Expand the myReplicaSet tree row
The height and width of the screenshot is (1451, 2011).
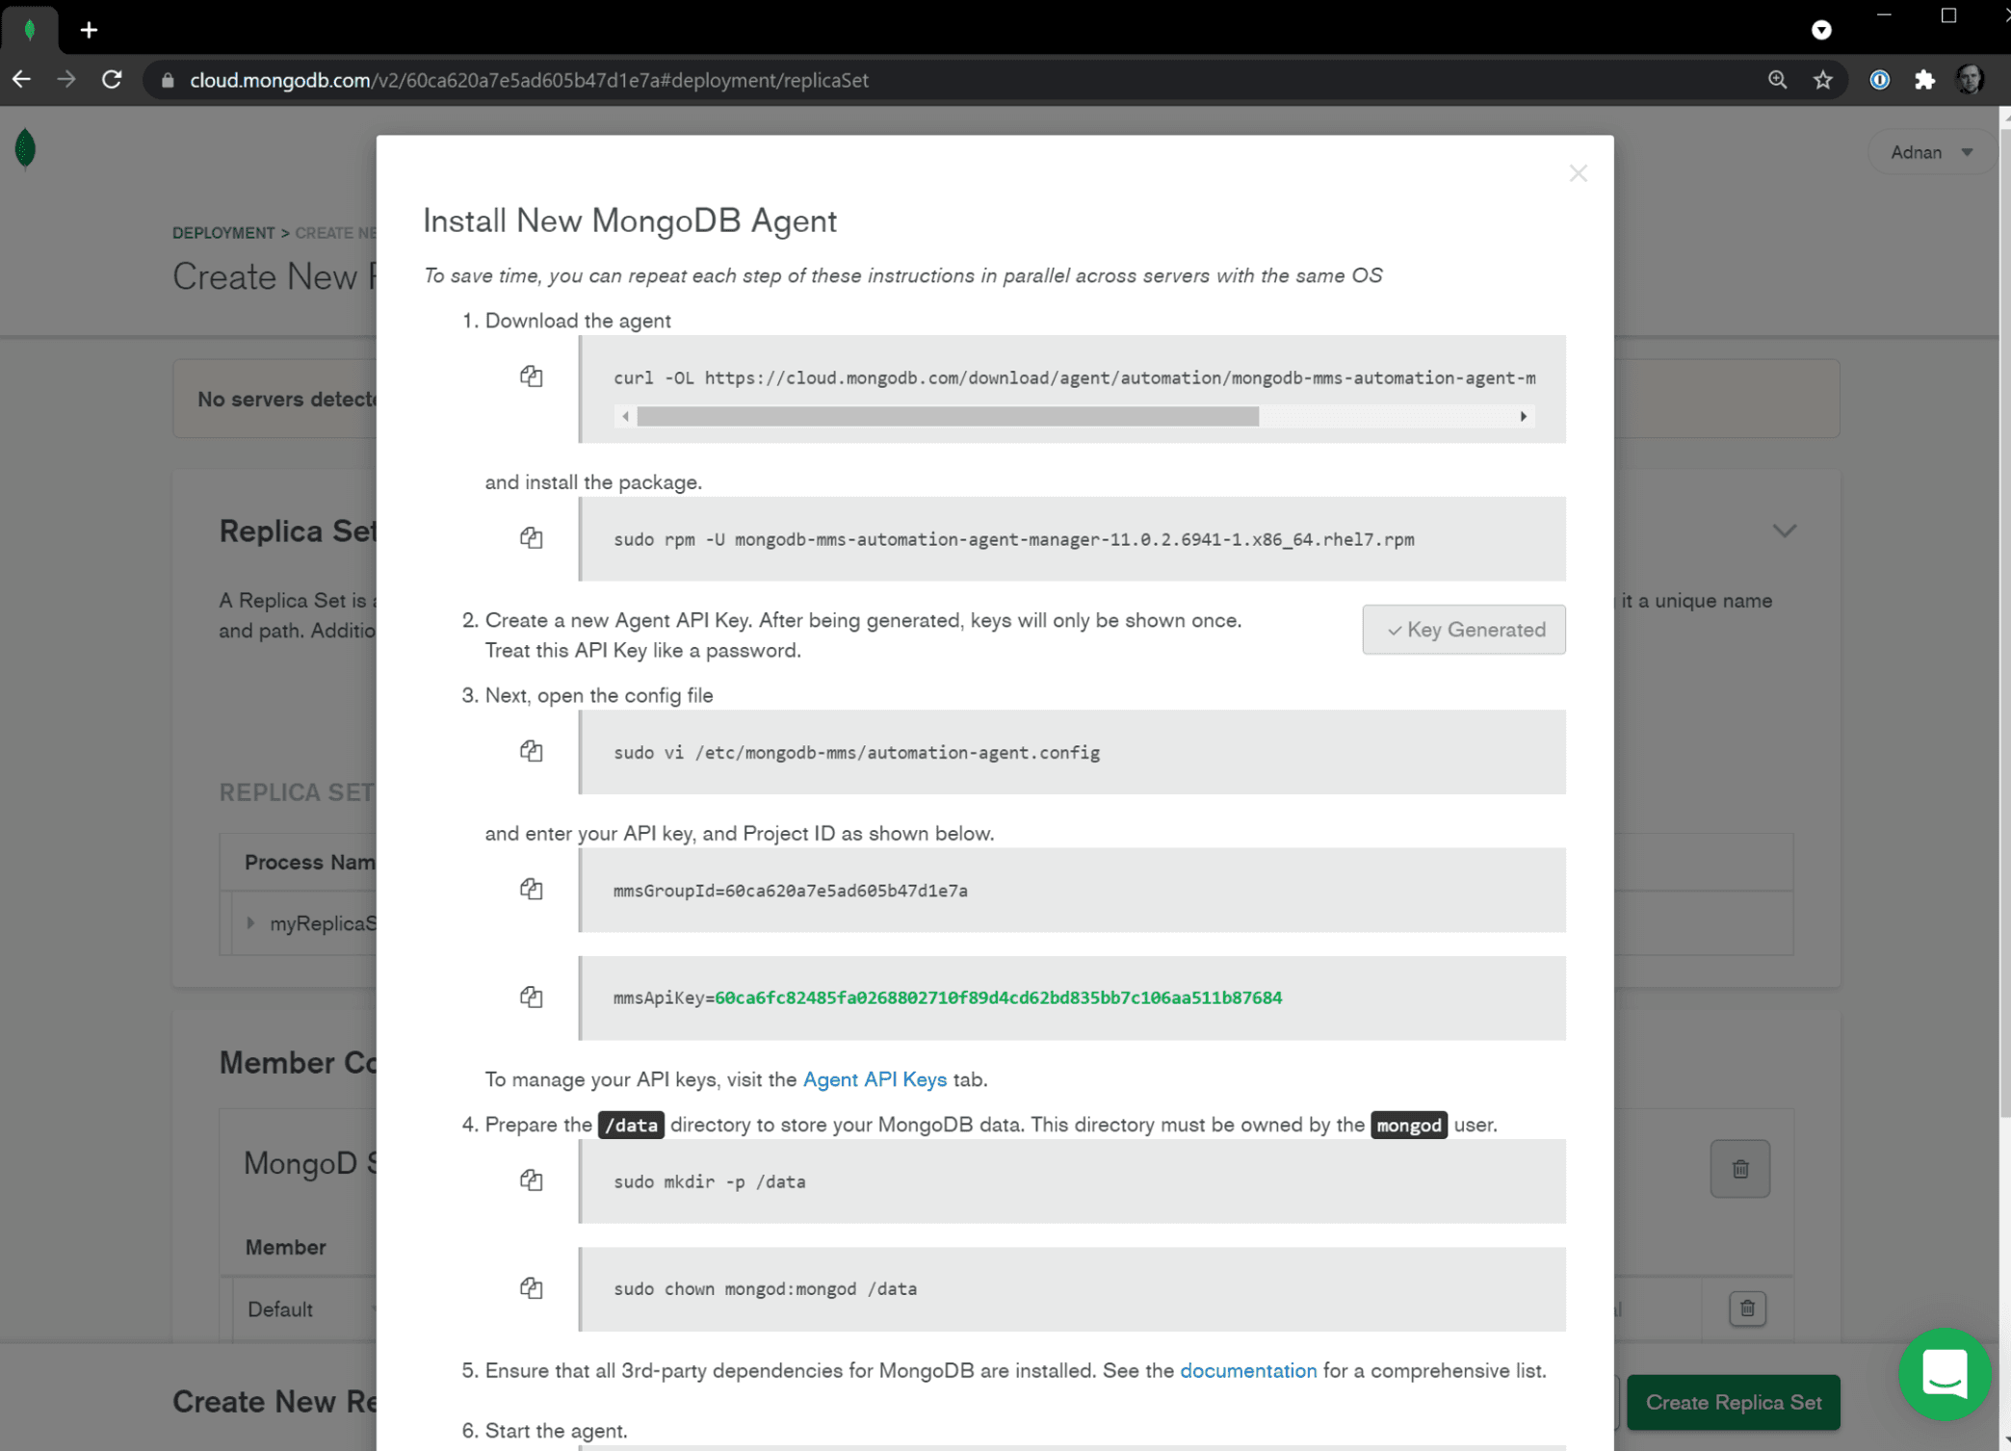tap(250, 922)
